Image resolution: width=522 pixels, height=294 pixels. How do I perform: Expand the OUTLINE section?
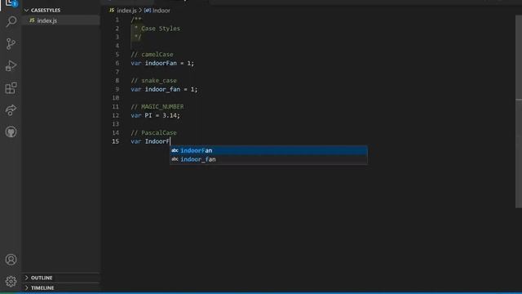(x=61, y=278)
